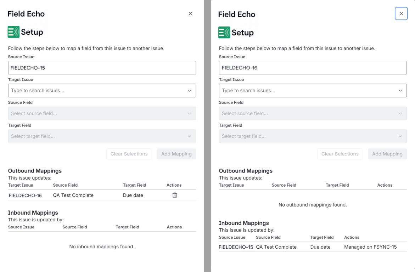The width and height of the screenshot is (415, 272).
Task: Open Source Field dropdown in right panel
Action: pos(313,113)
